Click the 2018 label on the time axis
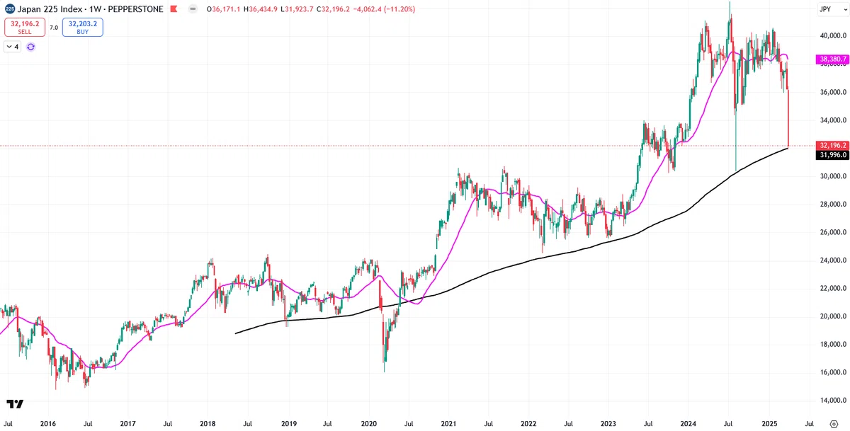 point(208,424)
